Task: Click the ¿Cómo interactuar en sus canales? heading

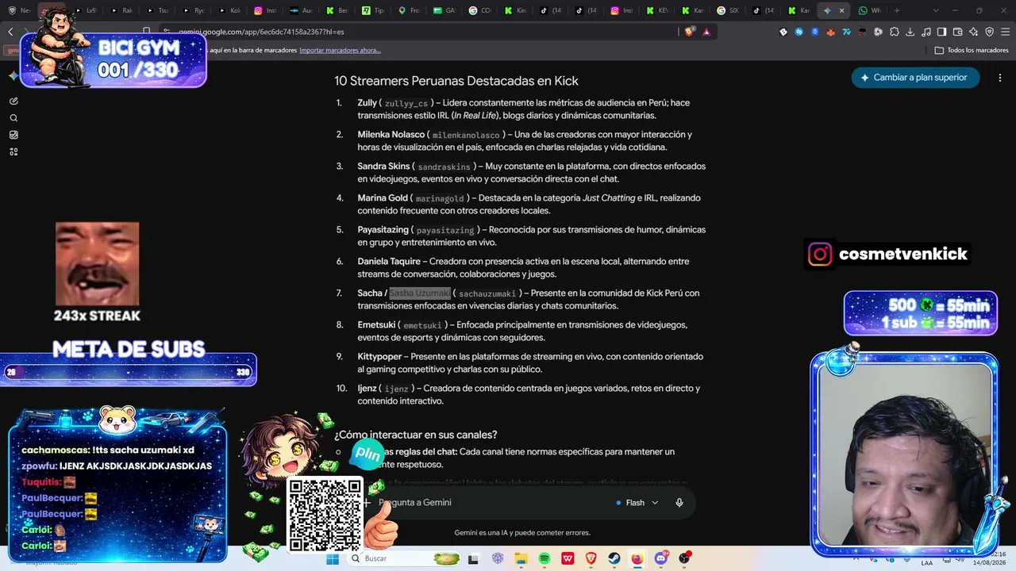Action: 416,435
